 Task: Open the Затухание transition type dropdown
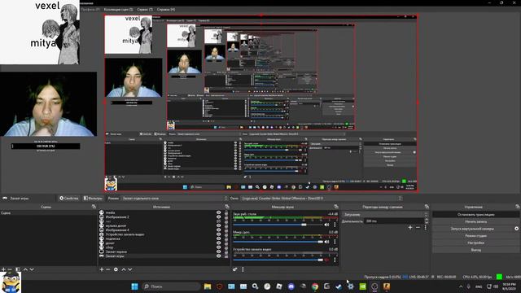385,215
